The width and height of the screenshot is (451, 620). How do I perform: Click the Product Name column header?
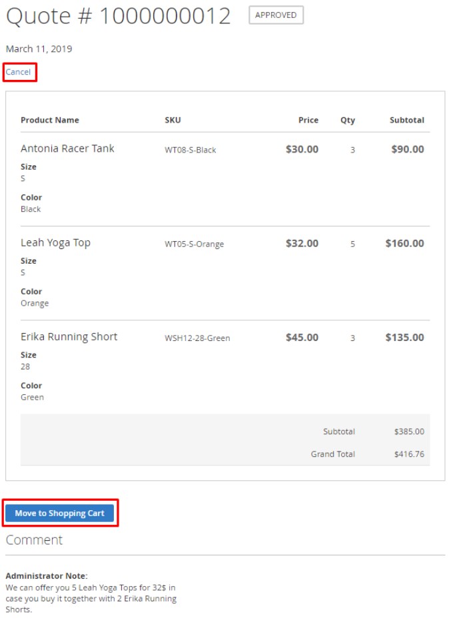49,120
